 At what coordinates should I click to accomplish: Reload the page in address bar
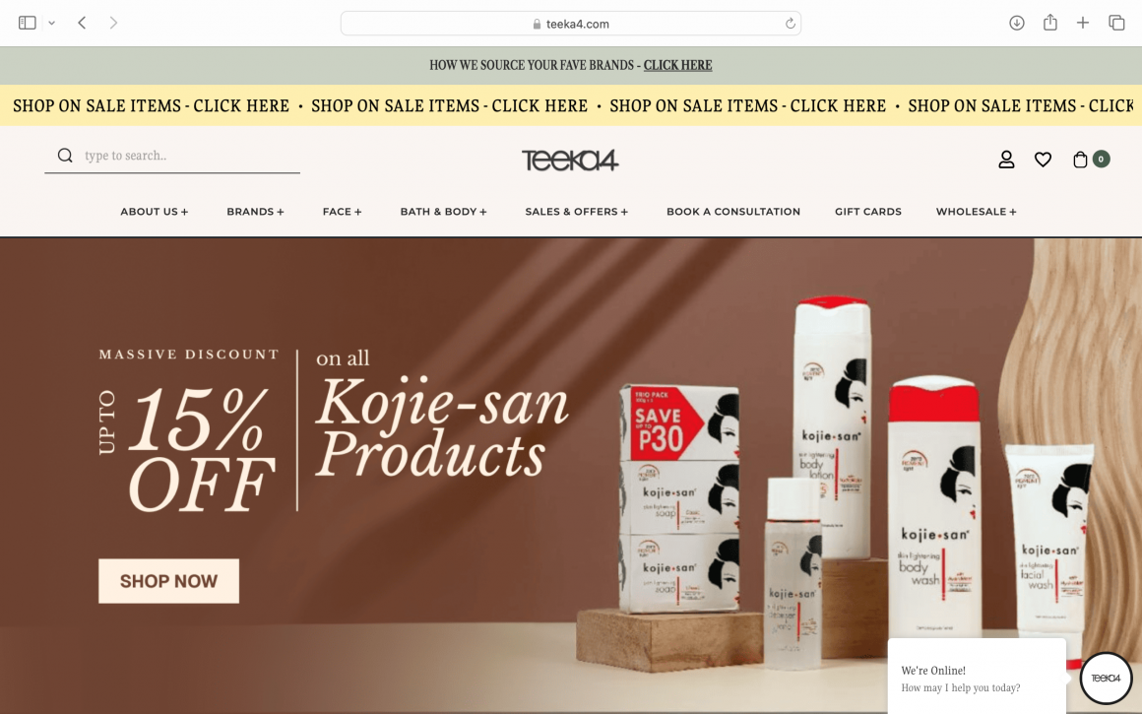click(791, 24)
